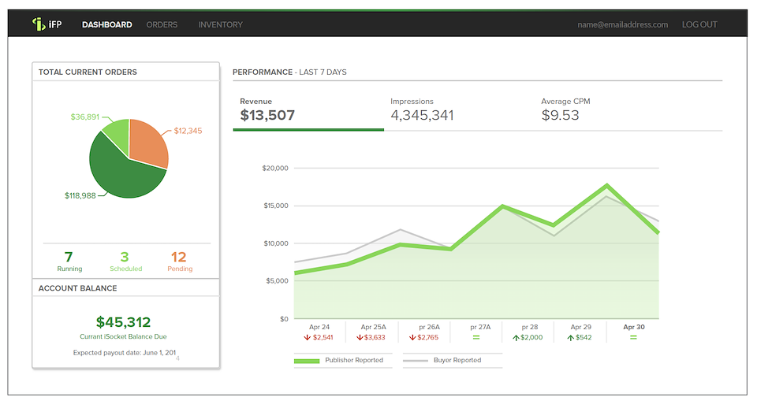Open the 3 Scheduled orders count
This screenshot has width=757, height=408.
point(125,261)
